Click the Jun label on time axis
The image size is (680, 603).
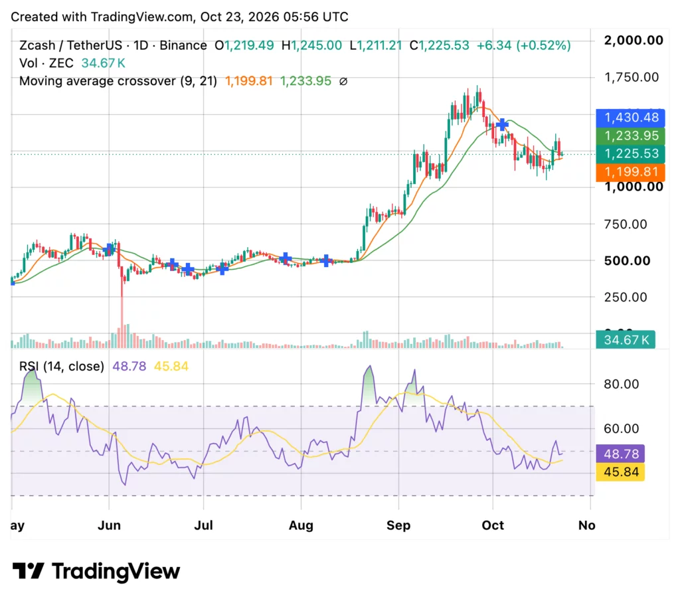(x=109, y=525)
